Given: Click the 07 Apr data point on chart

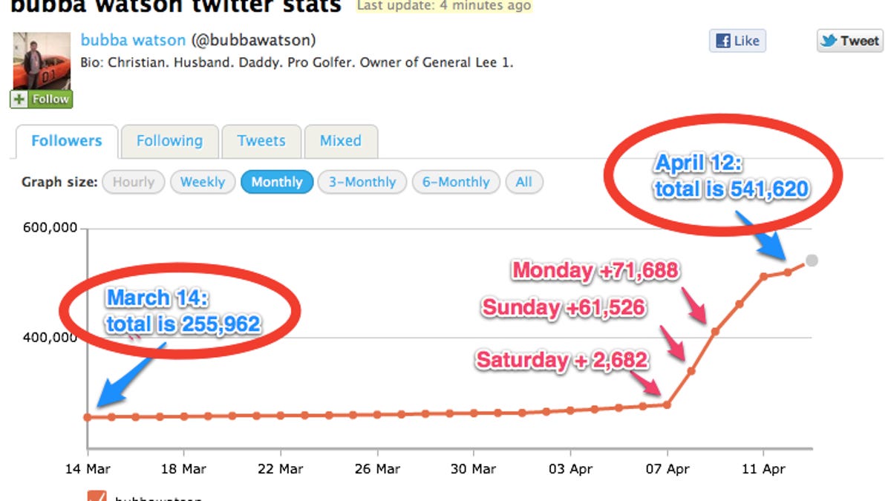Looking at the screenshot, I should [x=667, y=405].
